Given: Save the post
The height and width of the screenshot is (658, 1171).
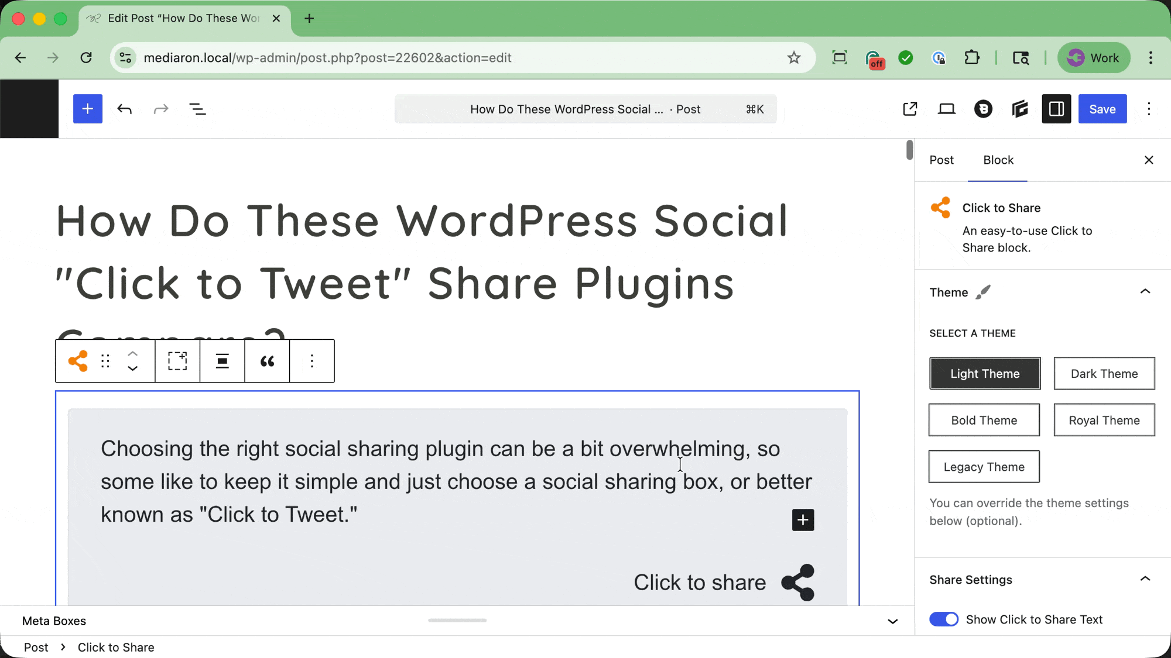Looking at the screenshot, I should pos(1102,109).
